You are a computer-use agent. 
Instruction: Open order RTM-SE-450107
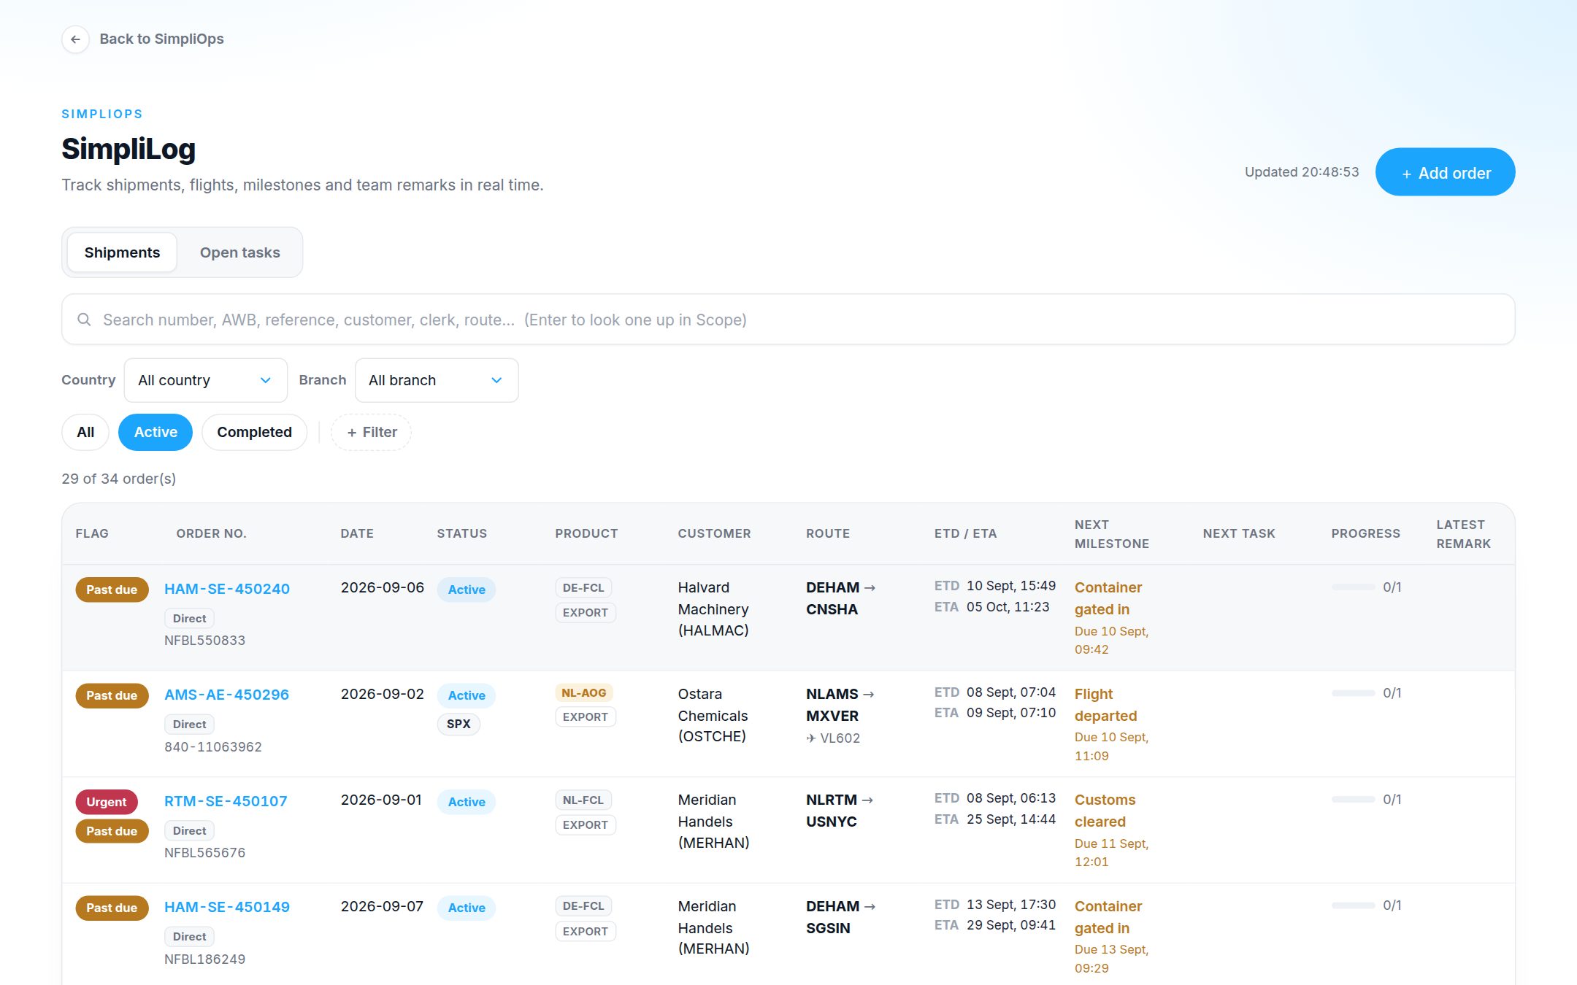[226, 801]
